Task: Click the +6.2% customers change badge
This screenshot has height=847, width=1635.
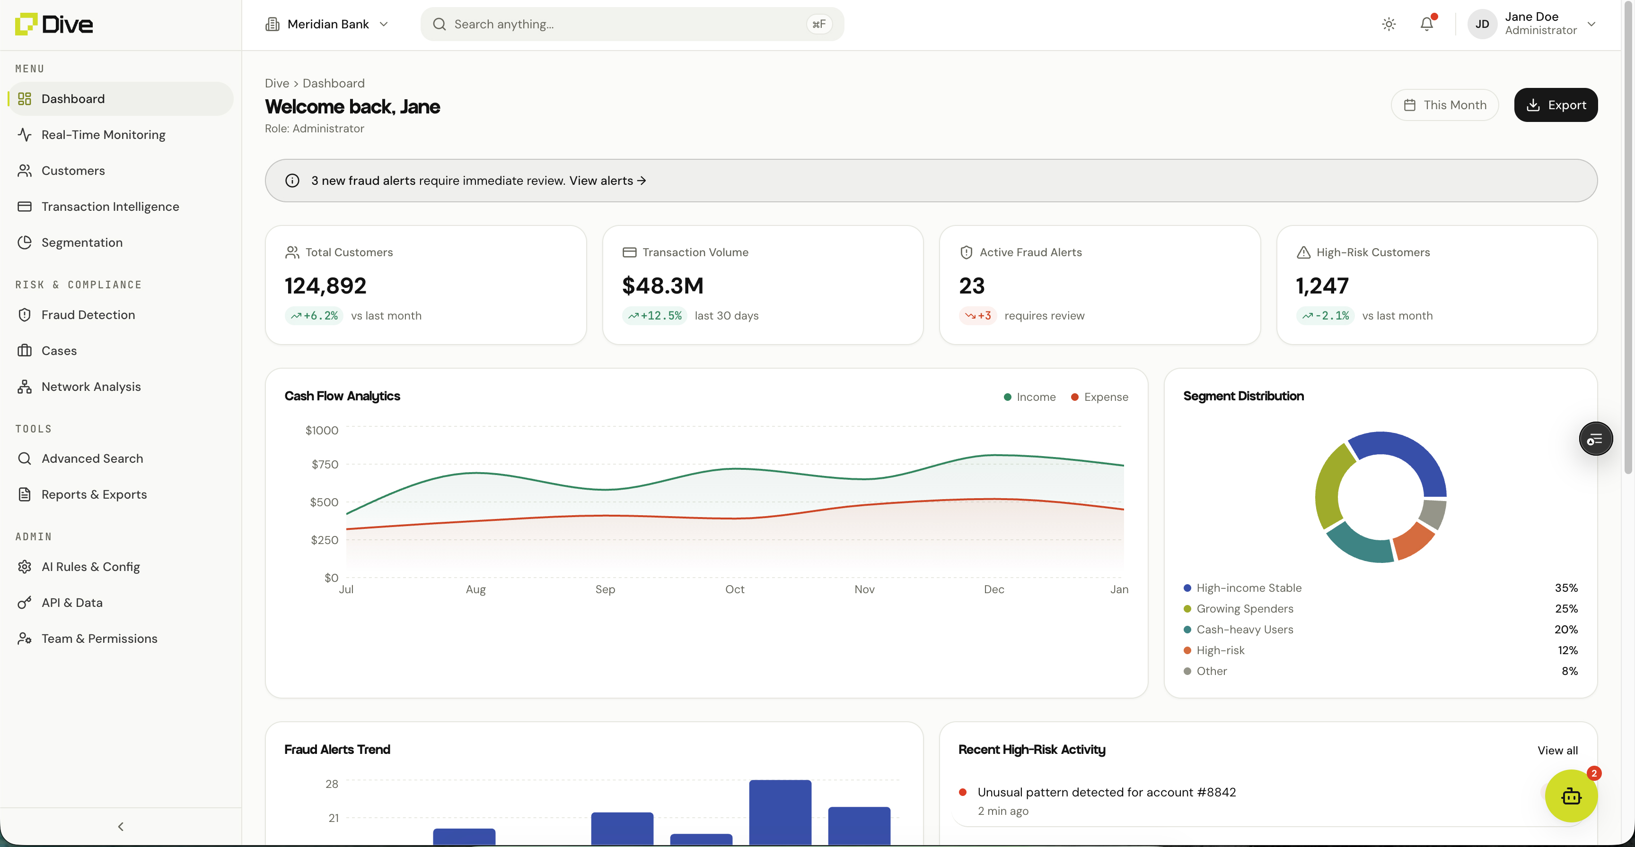Action: click(x=314, y=316)
